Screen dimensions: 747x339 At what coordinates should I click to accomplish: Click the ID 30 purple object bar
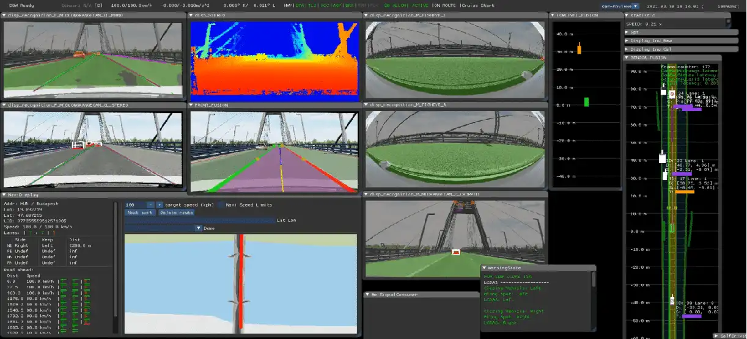coord(691,316)
